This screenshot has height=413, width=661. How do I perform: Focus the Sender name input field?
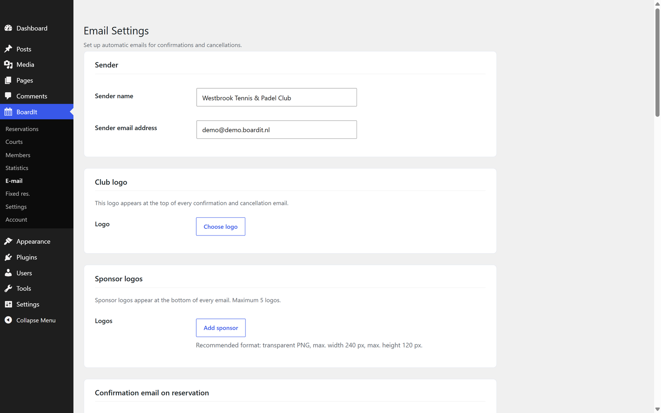pos(276,97)
